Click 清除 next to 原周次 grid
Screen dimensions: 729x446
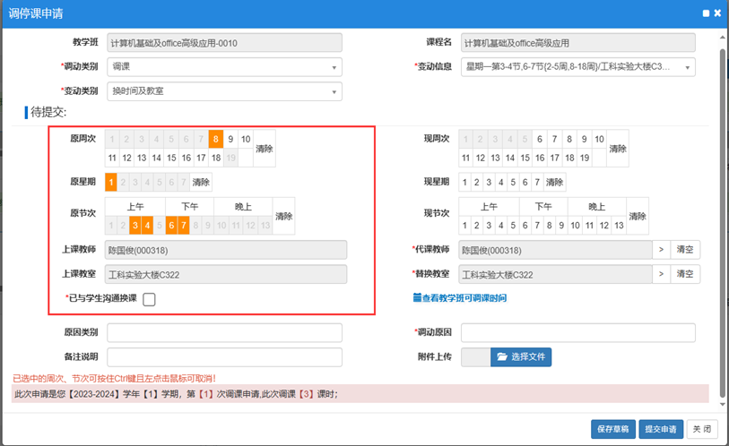pyautogui.click(x=265, y=149)
